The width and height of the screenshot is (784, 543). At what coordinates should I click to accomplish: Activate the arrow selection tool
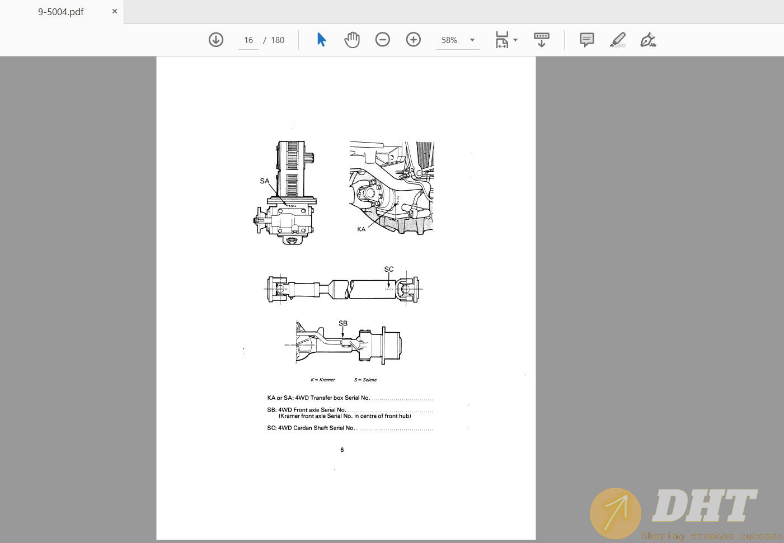coord(321,40)
